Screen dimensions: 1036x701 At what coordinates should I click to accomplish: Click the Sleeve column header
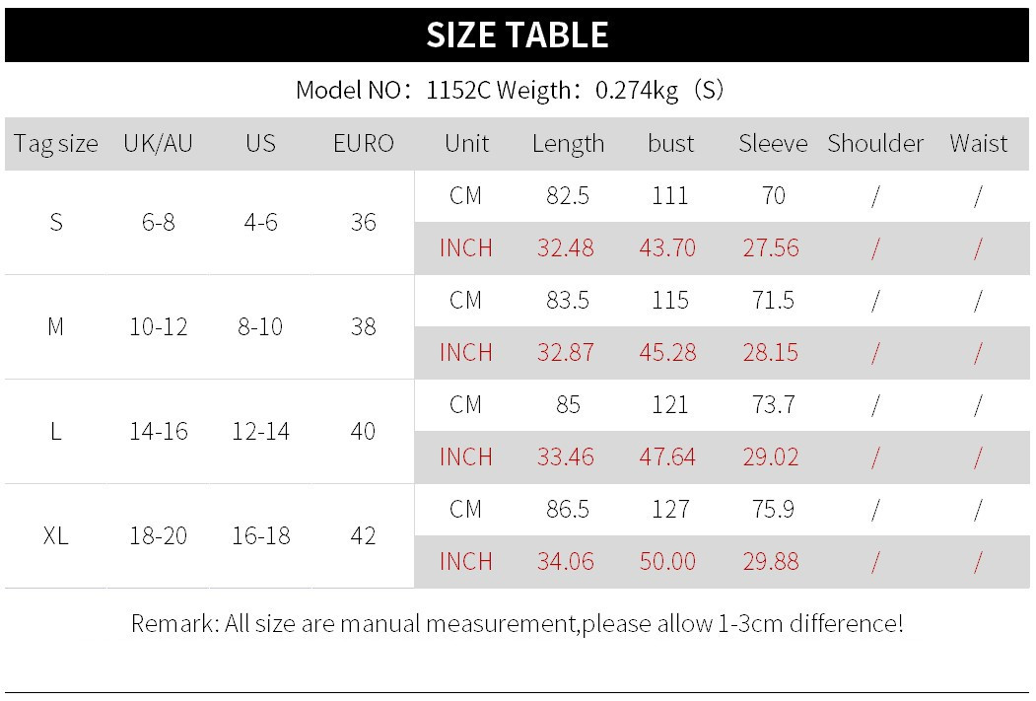tap(773, 144)
